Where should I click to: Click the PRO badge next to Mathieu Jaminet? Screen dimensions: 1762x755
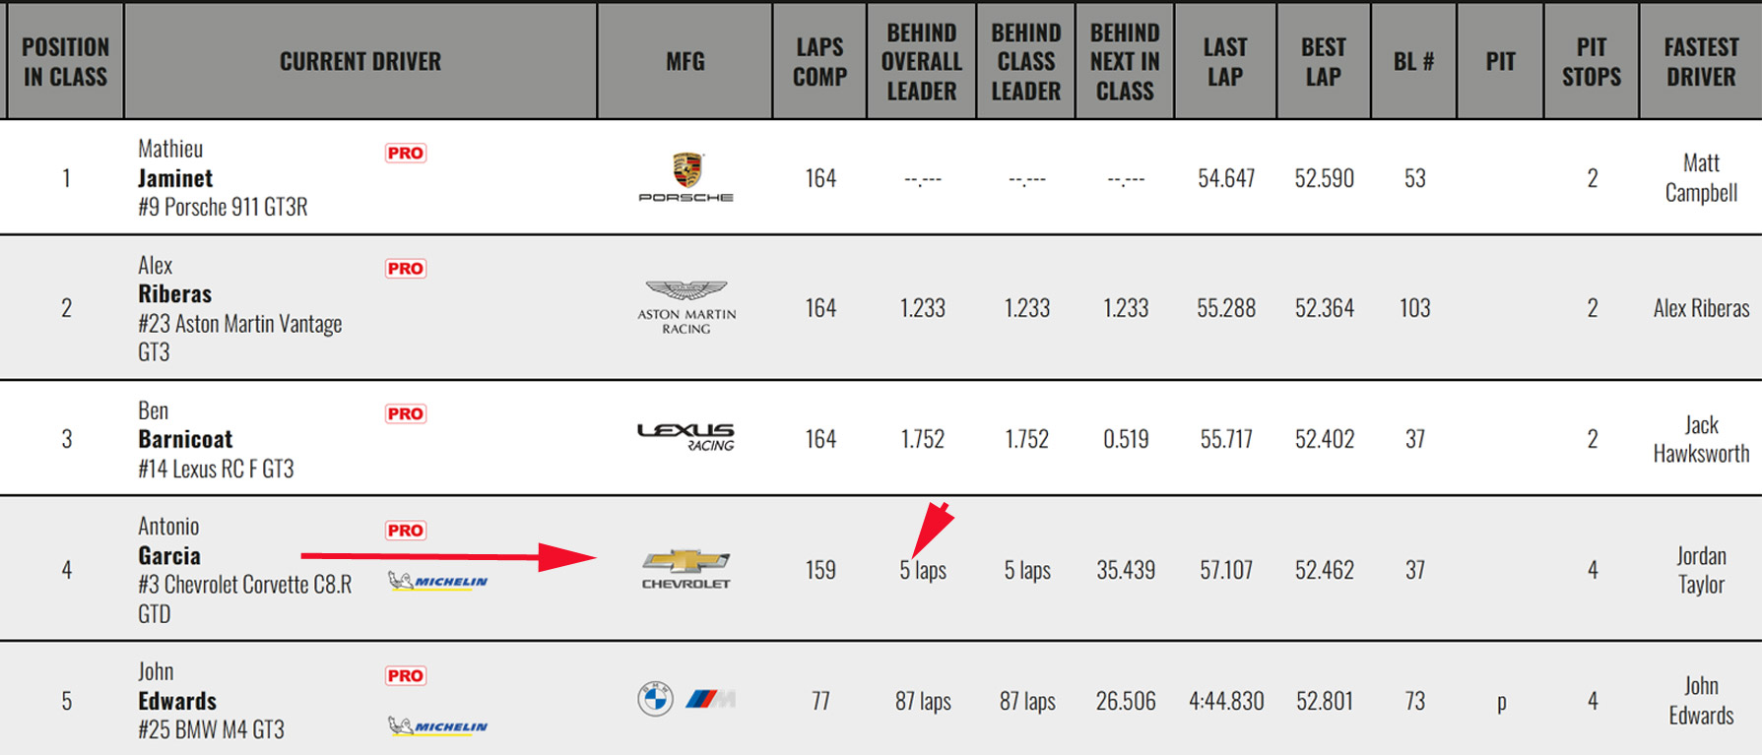tap(406, 153)
